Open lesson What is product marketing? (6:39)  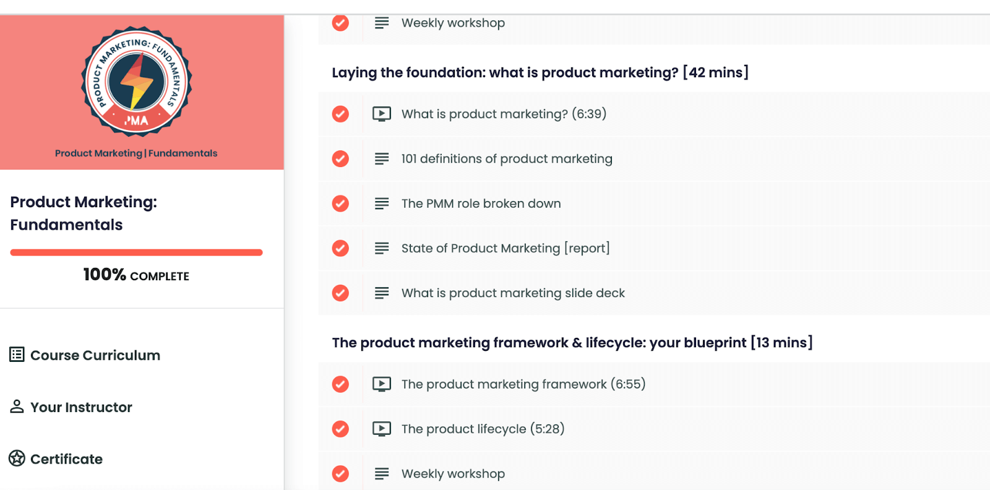(x=504, y=114)
